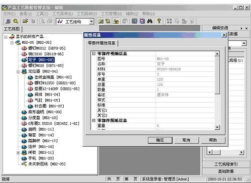Open the 工艺结构 dropdown on the toolbar
The height and width of the screenshot is (183, 251).
[91, 22]
